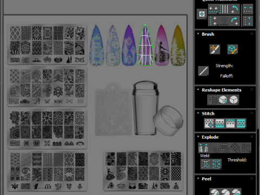Activate the Paint Move brush
This screenshot has width=260, height=195.
(x=214, y=49)
